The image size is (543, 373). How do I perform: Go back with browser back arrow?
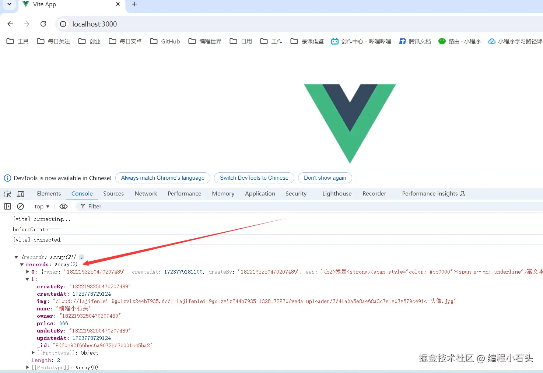10,24
